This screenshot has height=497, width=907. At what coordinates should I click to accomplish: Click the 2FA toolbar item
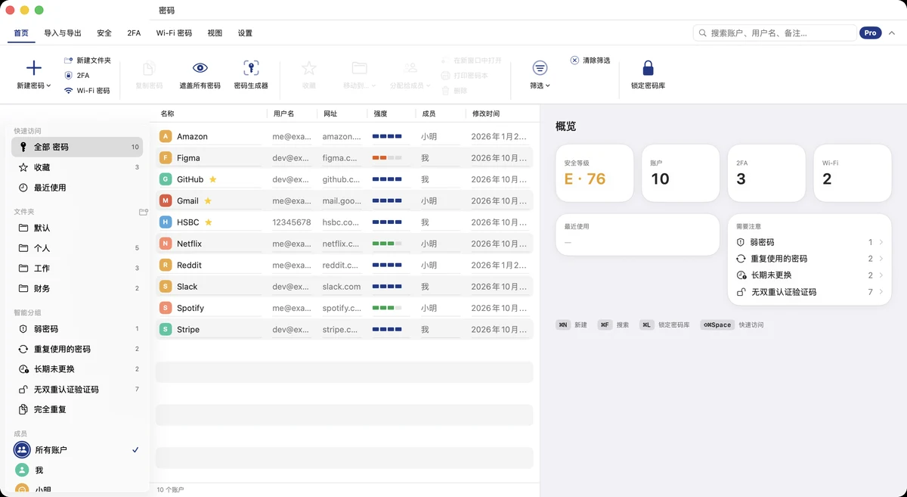tap(77, 76)
